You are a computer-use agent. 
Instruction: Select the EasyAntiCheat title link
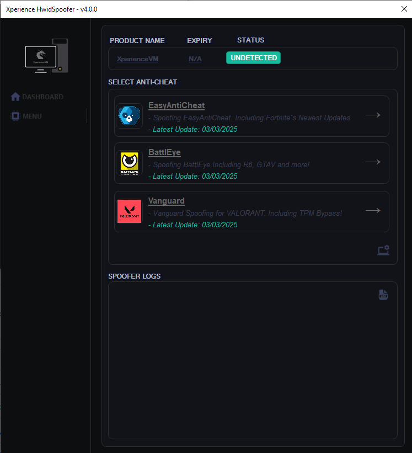click(176, 105)
